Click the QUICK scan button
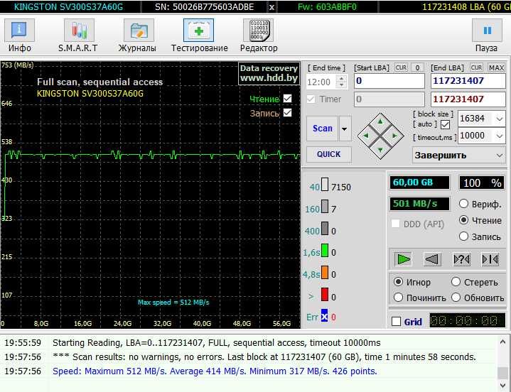The height and width of the screenshot is (392, 511). (328, 154)
